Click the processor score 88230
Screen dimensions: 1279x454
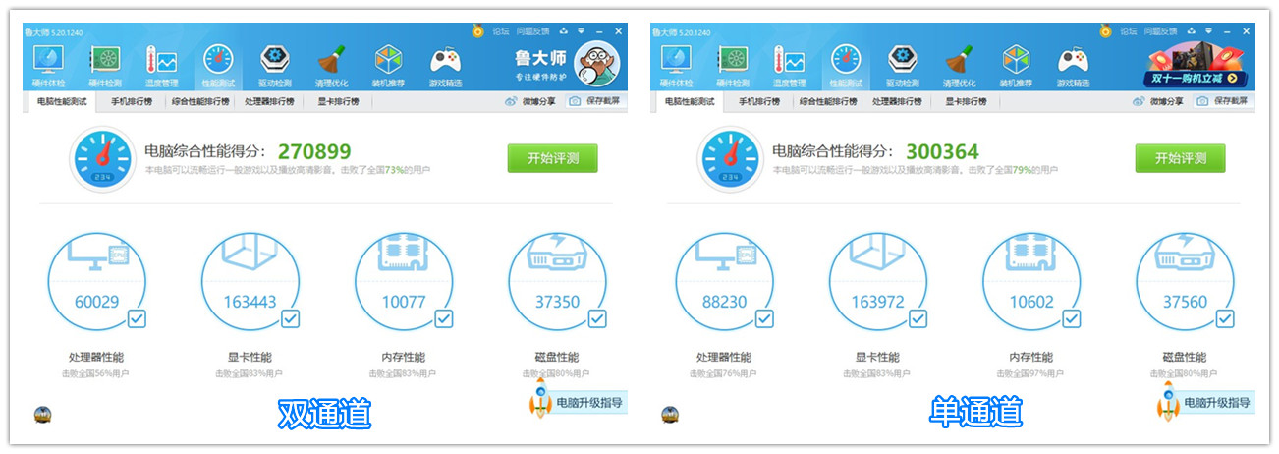pos(723,302)
